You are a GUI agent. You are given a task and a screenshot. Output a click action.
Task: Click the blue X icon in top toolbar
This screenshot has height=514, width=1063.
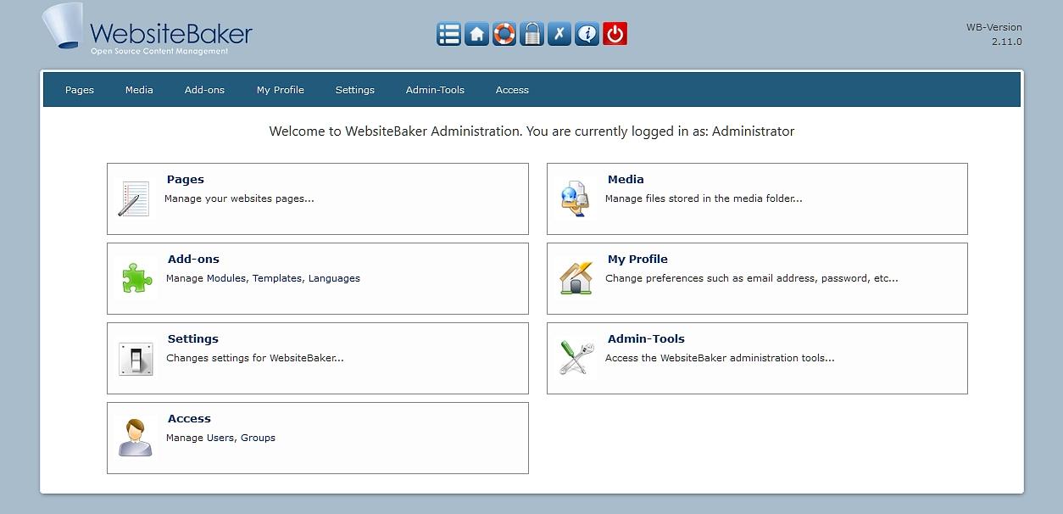tap(559, 34)
